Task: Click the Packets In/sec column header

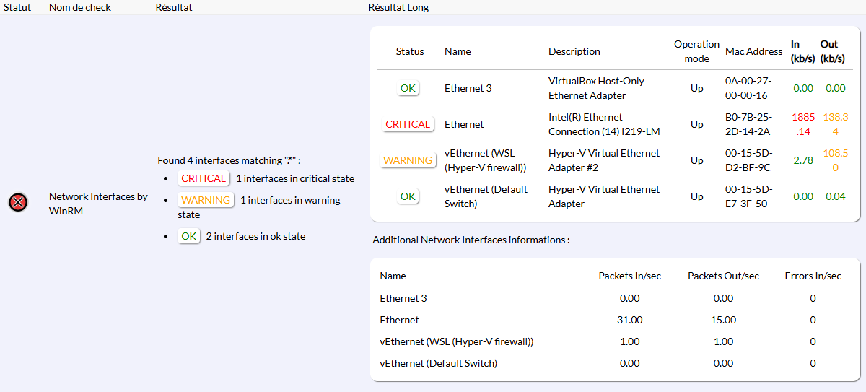Action: (629, 276)
